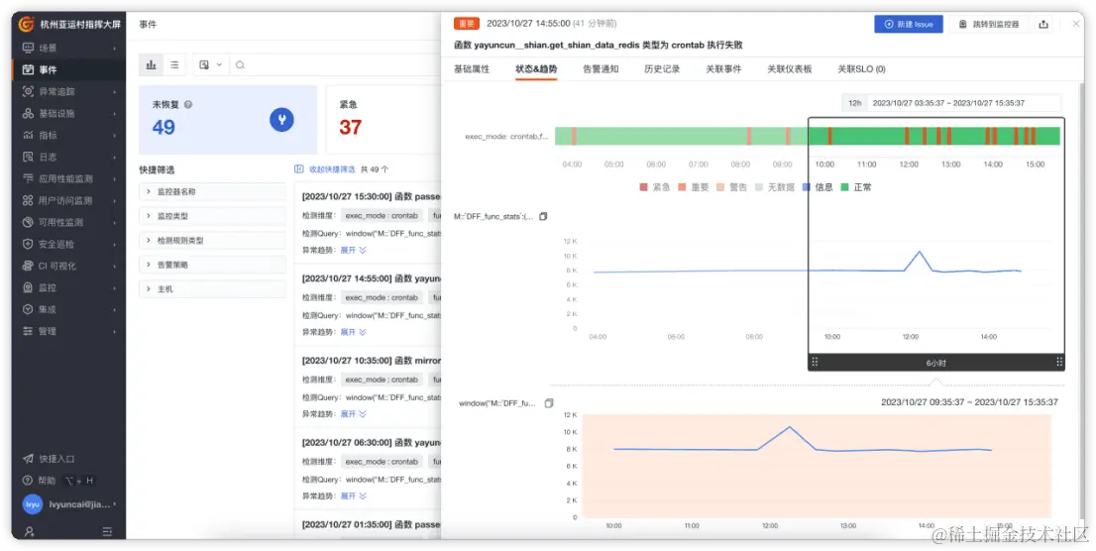This screenshot has height=551, width=1096.
Task: Switch to list view
Action: point(174,64)
